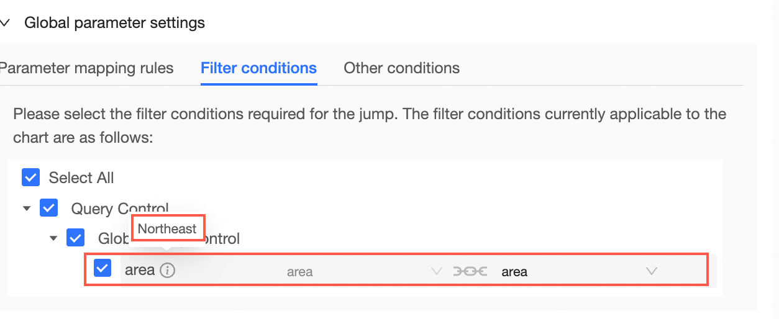Collapse the Query Control tree node
The width and height of the screenshot is (779, 319).
click(27, 209)
